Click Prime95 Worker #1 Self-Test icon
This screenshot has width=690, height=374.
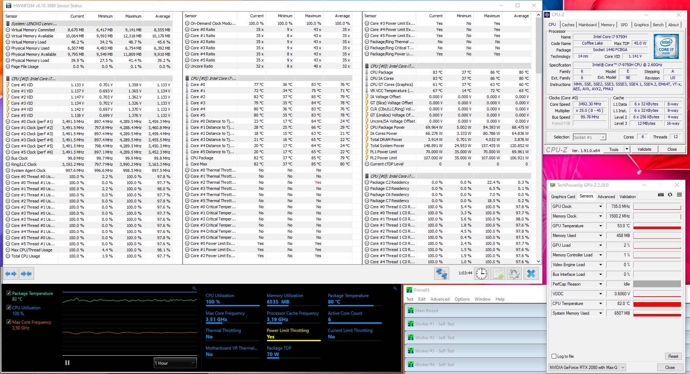[x=410, y=324]
